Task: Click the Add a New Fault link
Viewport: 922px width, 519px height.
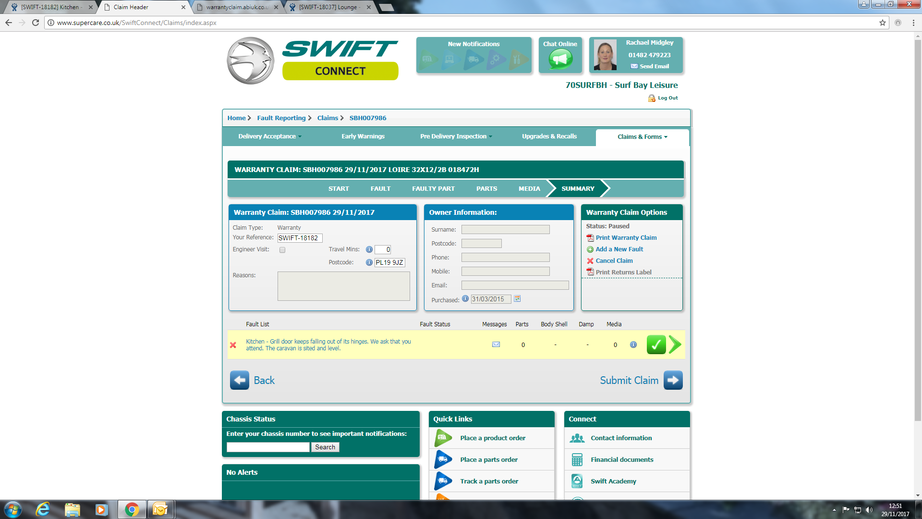Action: pyautogui.click(x=619, y=249)
